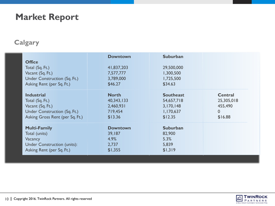Click the dark blue top bar segment
Viewport: 275px width, 206px height.
[x=55, y=2]
